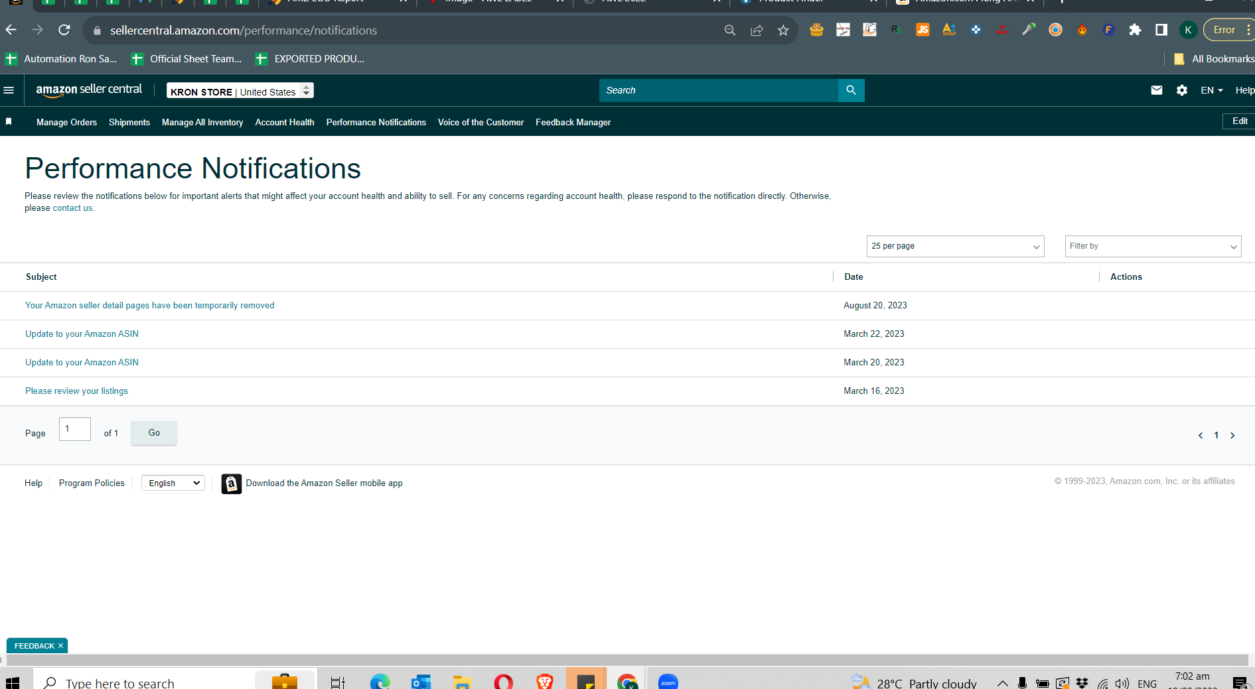Viewport: 1255px width, 689px height.
Task: Click the Amazon Seller mobile app icon
Action: pyautogui.click(x=231, y=483)
